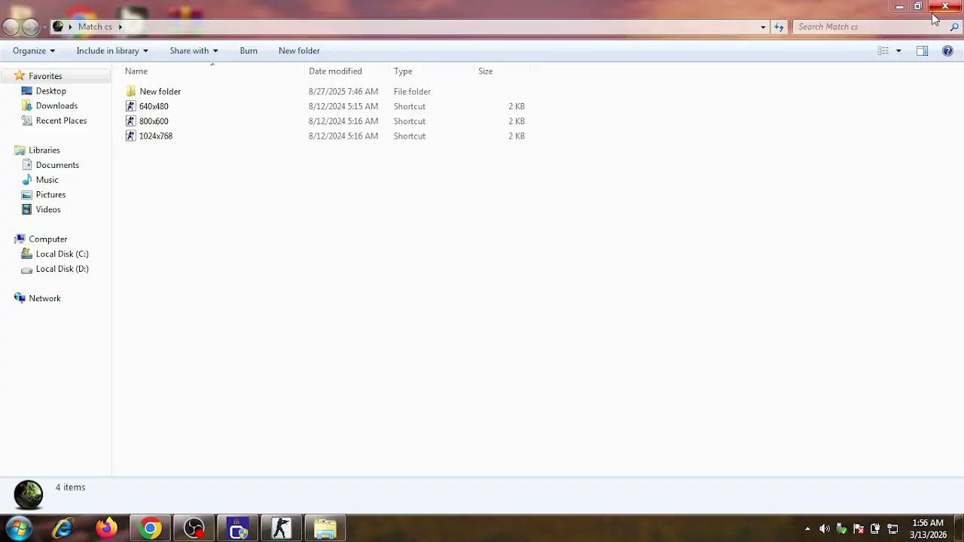Click the 640x480 date 8/12/2024 5:15 AM
Viewport: 964px width, 542px height.
tap(343, 106)
